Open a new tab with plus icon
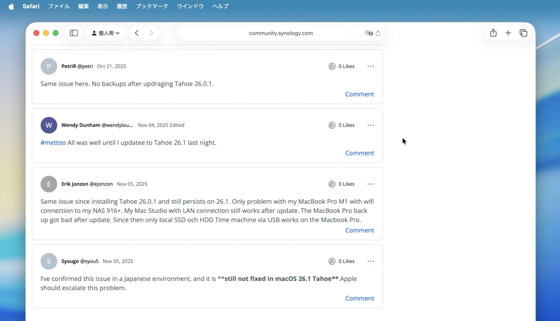Image resolution: width=560 pixels, height=321 pixels. click(508, 33)
